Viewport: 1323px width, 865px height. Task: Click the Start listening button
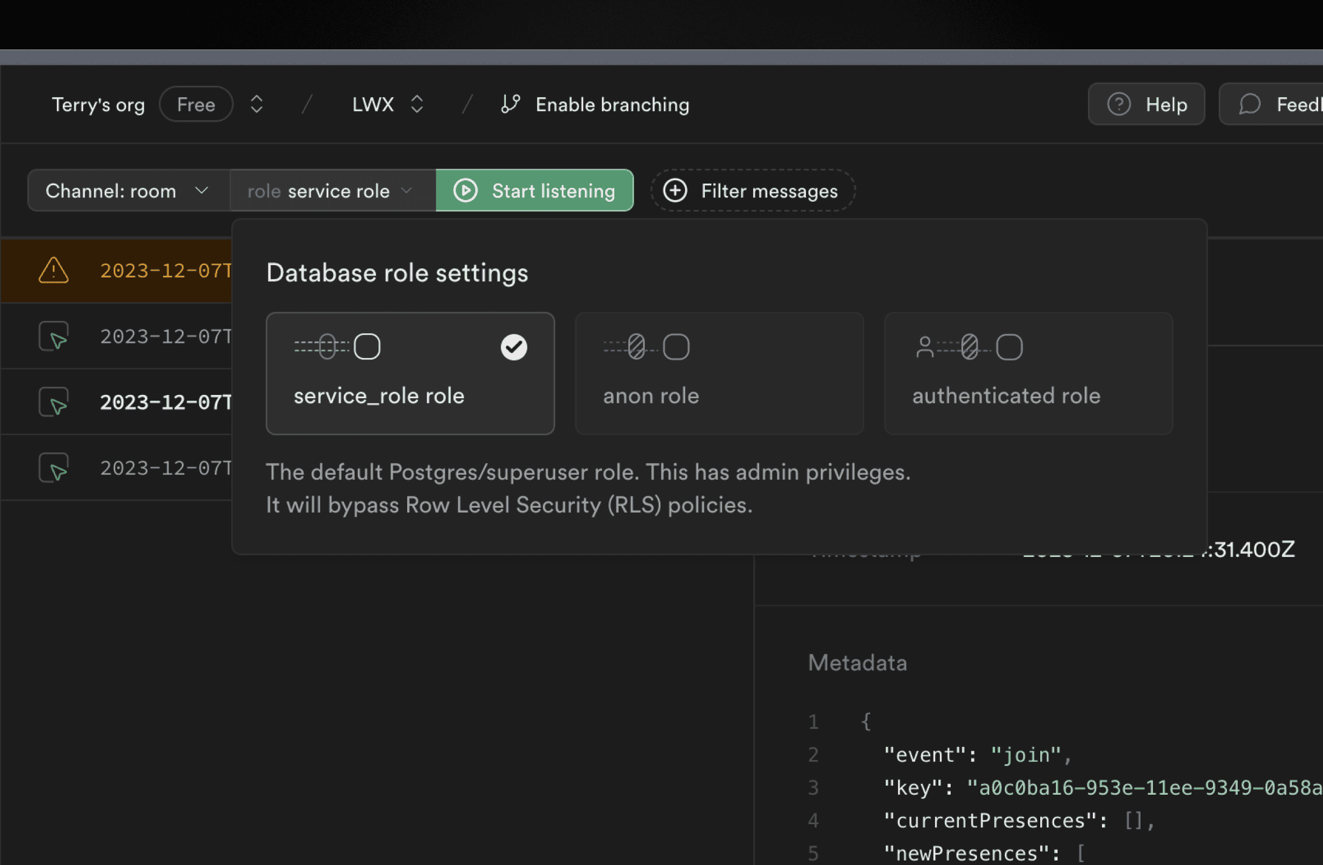click(x=535, y=190)
